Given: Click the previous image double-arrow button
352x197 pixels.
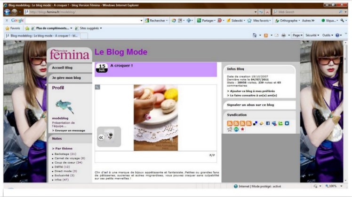Looking at the screenshot, I should 101,137.
